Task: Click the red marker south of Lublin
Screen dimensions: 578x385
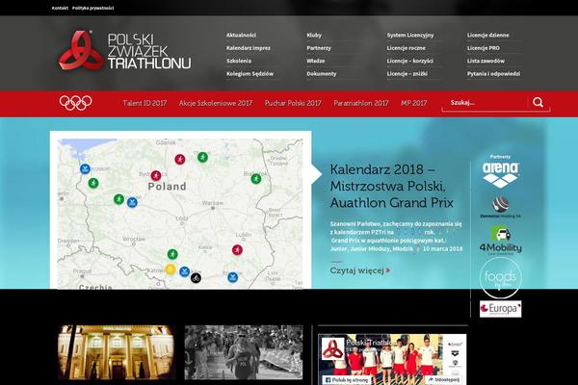Action: (x=237, y=250)
